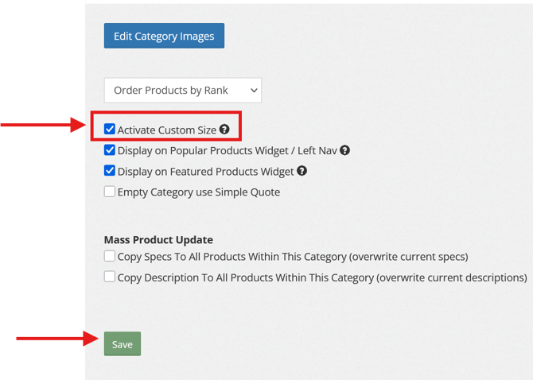The width and height of the screenshot is (533, 380).
Task: Click the Empty Category use Simple Quote label
Action: click(x=198, y=192)
